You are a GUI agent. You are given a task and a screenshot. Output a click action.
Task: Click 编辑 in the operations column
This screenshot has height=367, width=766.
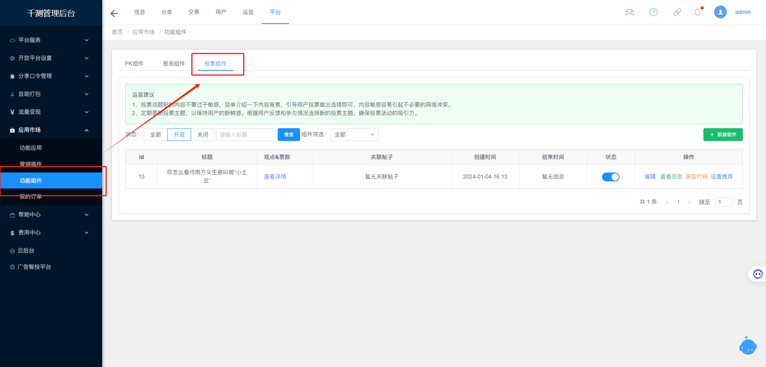tap(650, 177)
